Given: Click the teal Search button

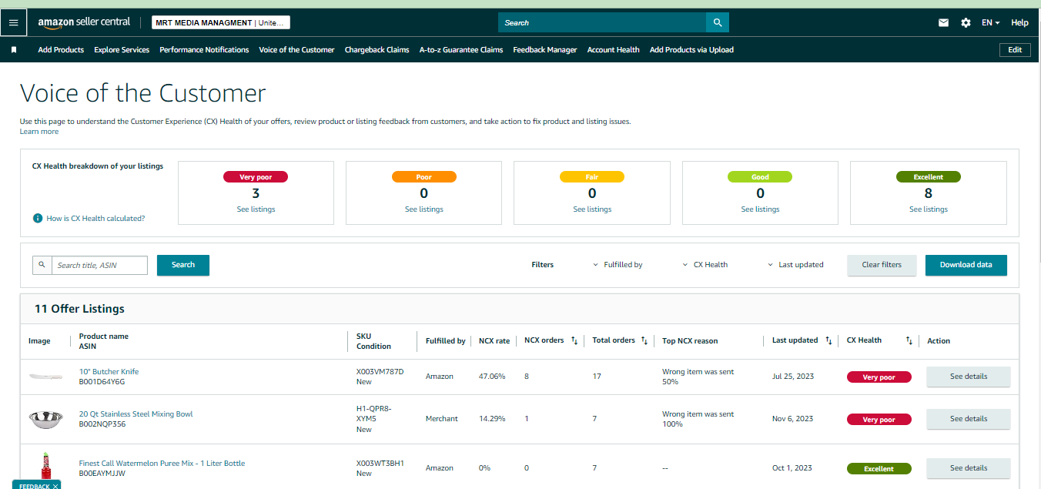Looking at the screenshot, I should click(x=183, y=265).
